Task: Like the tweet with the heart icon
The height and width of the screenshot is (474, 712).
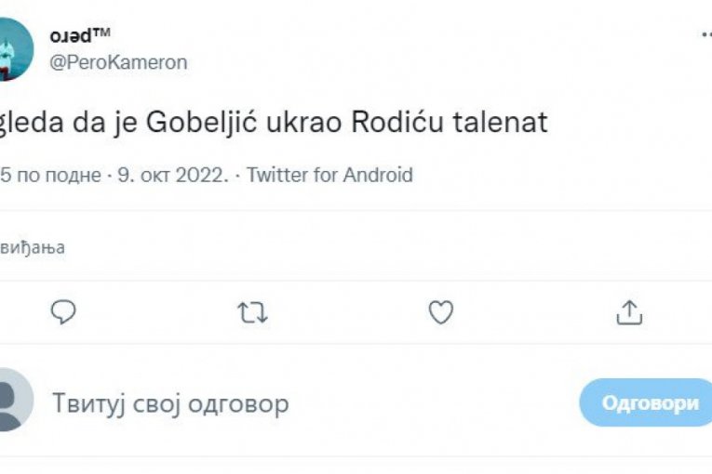Action: [x=440, y=313]
